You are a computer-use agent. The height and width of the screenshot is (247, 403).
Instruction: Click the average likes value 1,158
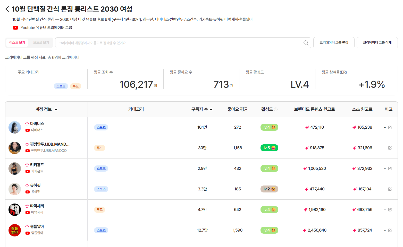point(238,148)
